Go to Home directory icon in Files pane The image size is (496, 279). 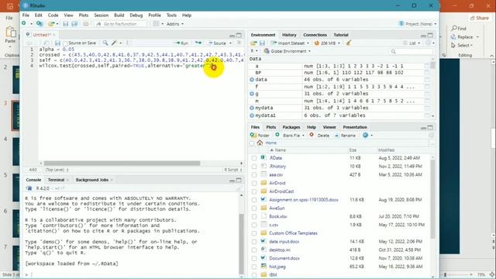click(x=260, y=143)
